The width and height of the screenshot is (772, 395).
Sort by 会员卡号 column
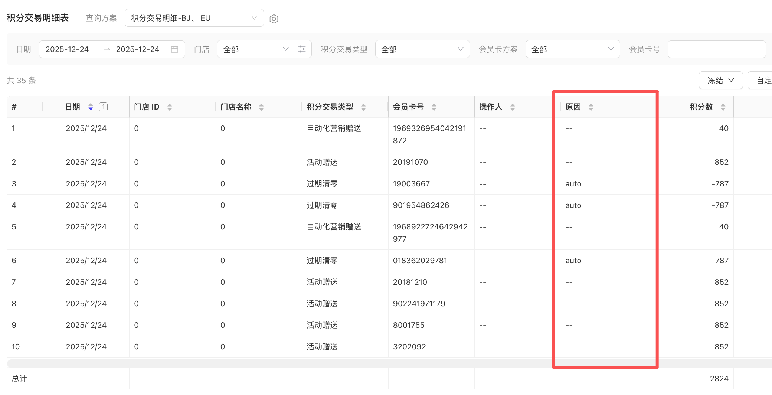tap(434, 107)
